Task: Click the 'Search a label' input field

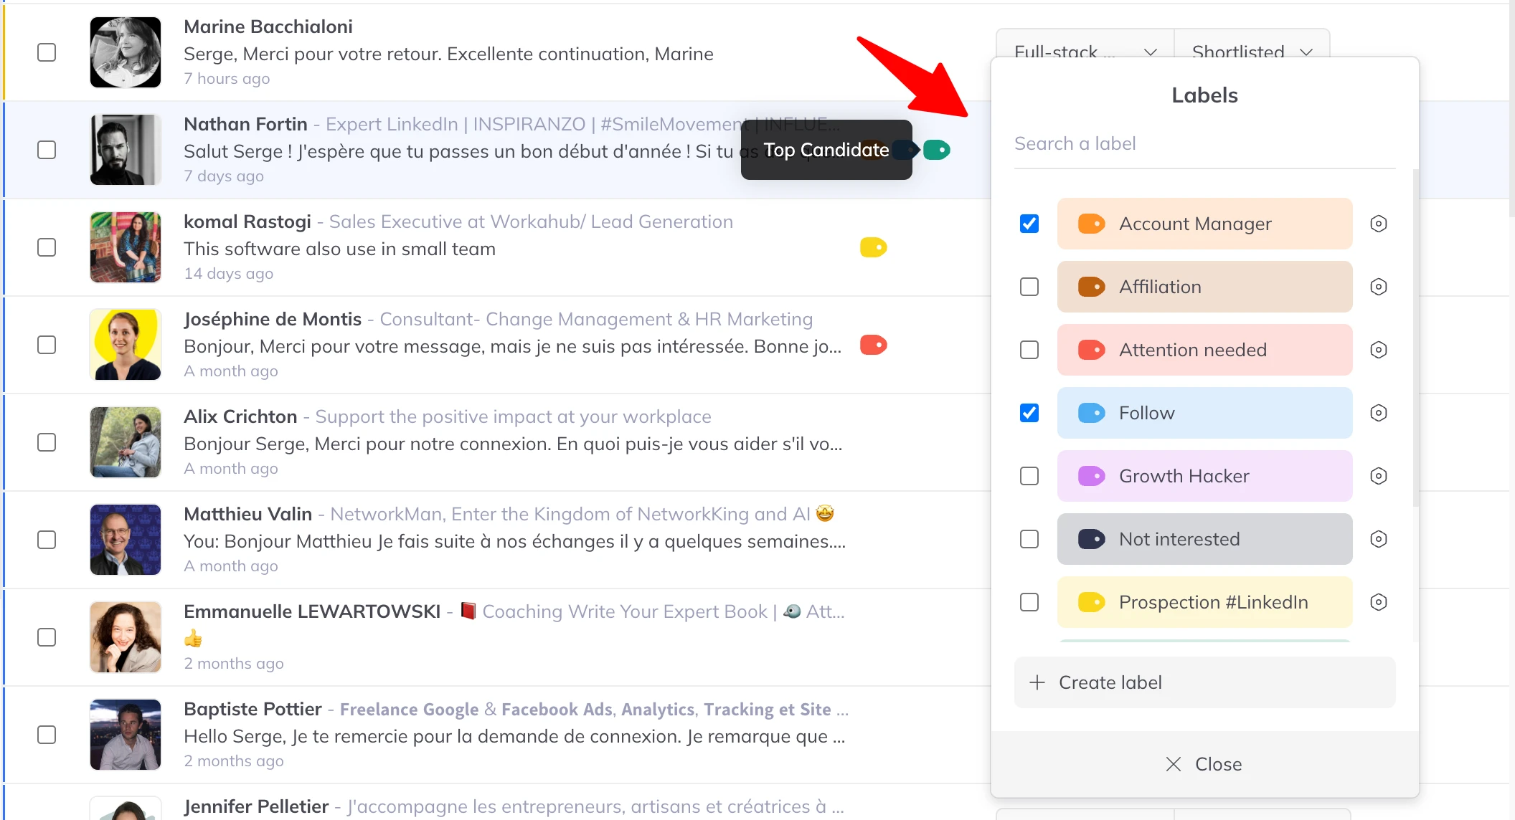Action: click(x=1204, y=143)
